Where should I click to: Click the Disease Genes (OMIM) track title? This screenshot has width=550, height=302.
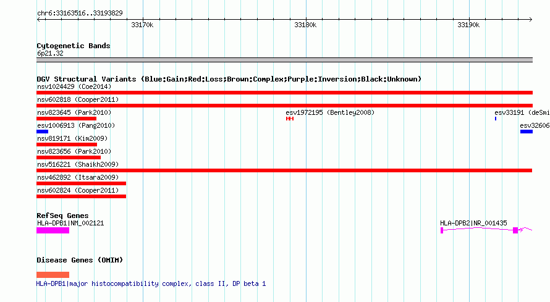point(80,260)
